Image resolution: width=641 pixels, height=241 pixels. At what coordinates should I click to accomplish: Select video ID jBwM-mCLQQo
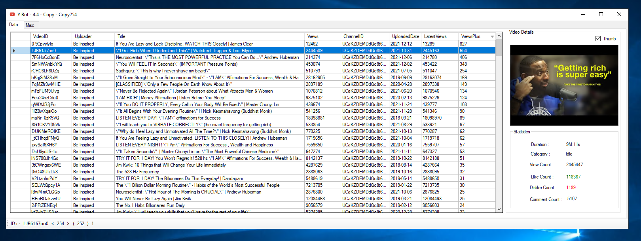coord(46,192)
